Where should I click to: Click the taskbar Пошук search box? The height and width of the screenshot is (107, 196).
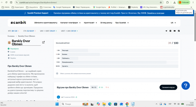coord(75,104)
